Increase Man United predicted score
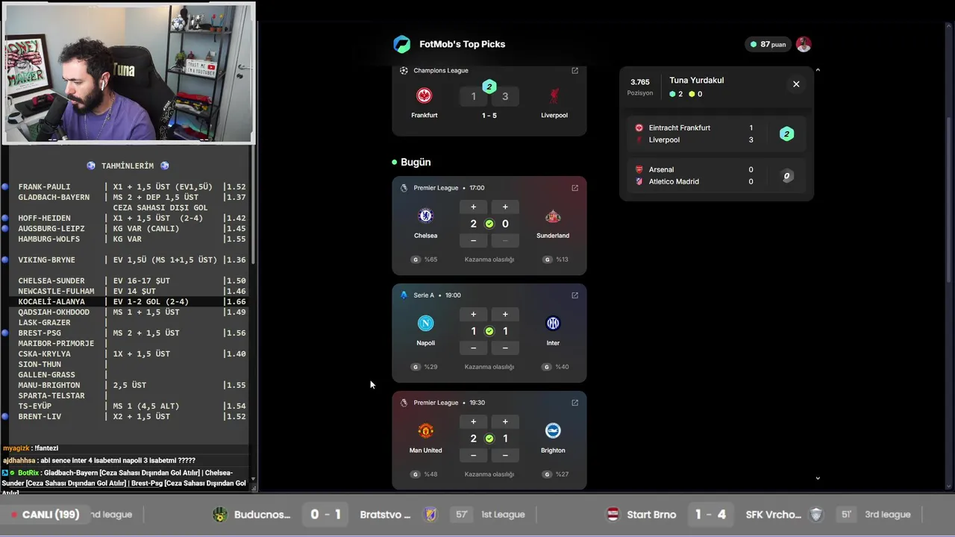The height and width of the screenshot is (537, 955). (x=473, y=422)
